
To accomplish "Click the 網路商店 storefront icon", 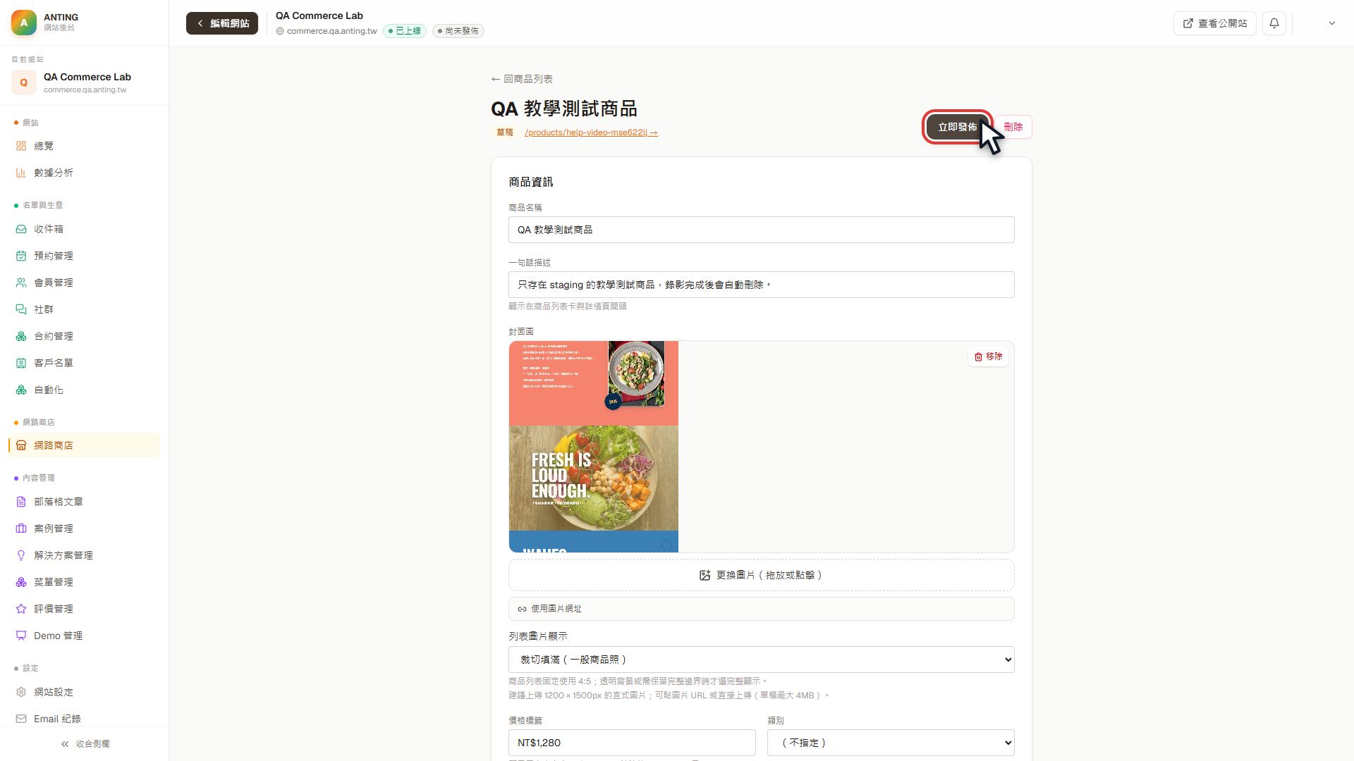I will [21, 445].
